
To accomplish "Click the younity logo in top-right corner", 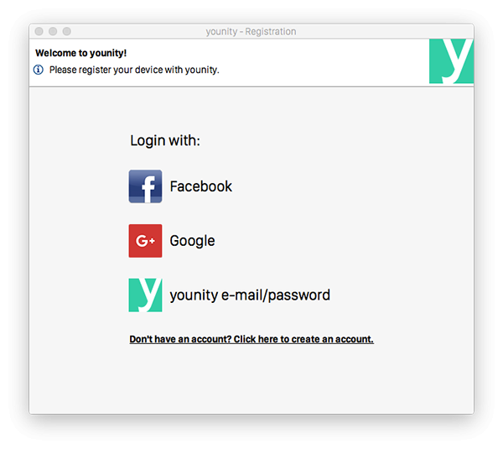I will click(x=451, y=60).
